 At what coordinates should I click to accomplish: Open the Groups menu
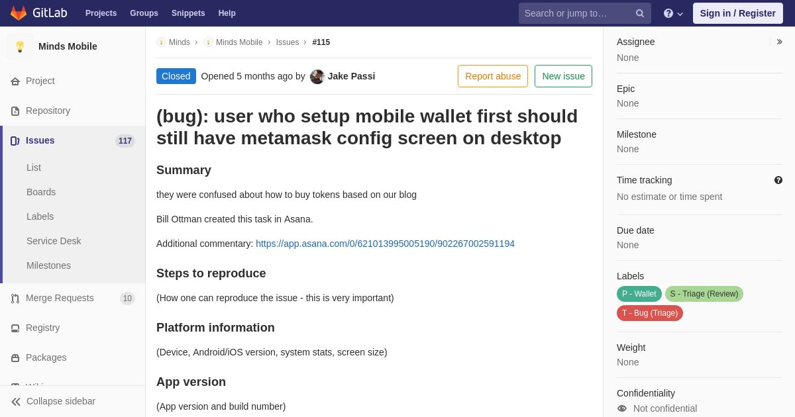click(144, 13)
